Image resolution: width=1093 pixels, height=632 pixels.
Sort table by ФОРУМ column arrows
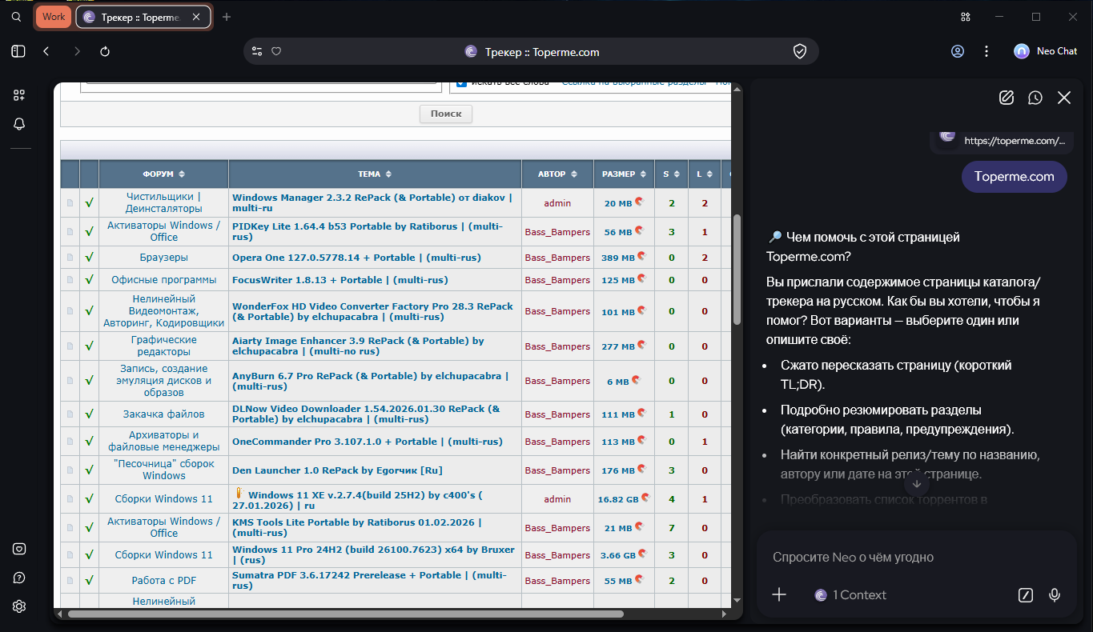pos(182,174)
